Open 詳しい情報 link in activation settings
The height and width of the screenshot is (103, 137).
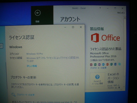[32, 66]
